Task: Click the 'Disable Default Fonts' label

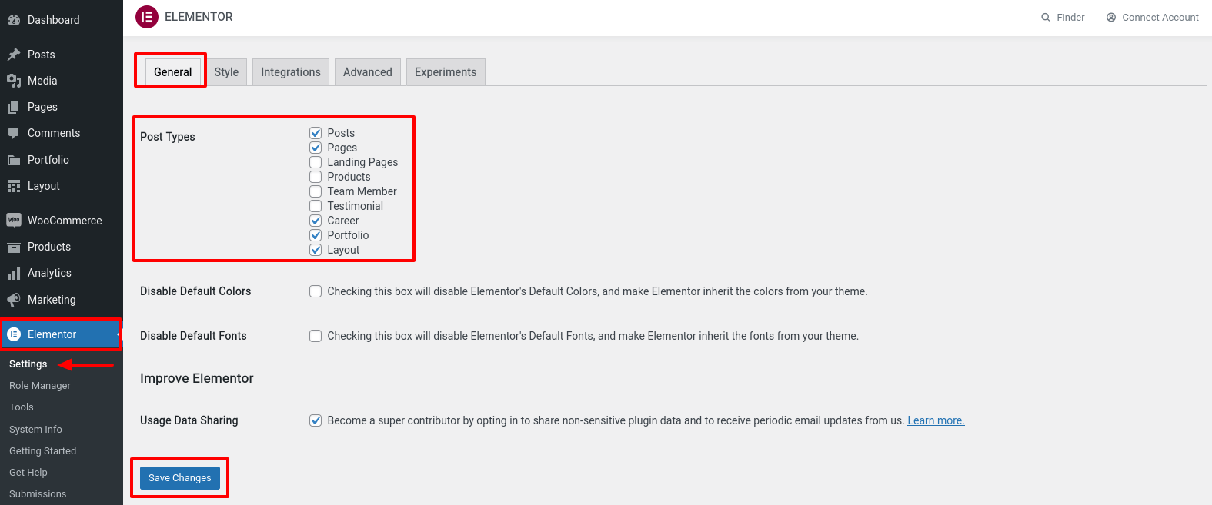Action: point(193,336)
